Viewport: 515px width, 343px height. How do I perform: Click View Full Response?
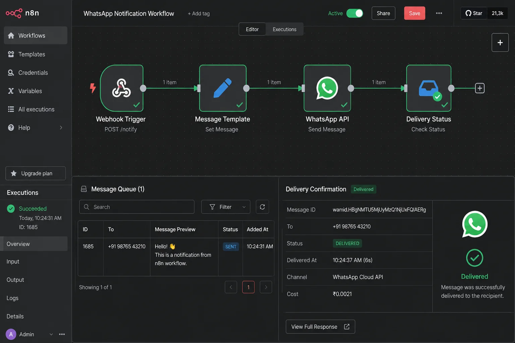[x=320, y=327]
